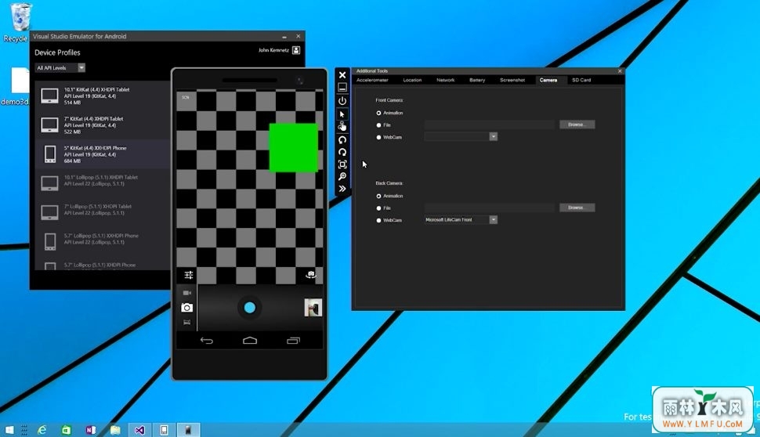Image resolution: width=760 pixels, height=437 pixels.
Task: Open the last photo thumbnail in camera
Action: tap(313, 308)
